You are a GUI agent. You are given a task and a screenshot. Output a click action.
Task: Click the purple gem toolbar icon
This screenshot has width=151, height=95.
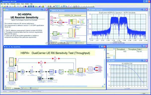tap(26, 7)
